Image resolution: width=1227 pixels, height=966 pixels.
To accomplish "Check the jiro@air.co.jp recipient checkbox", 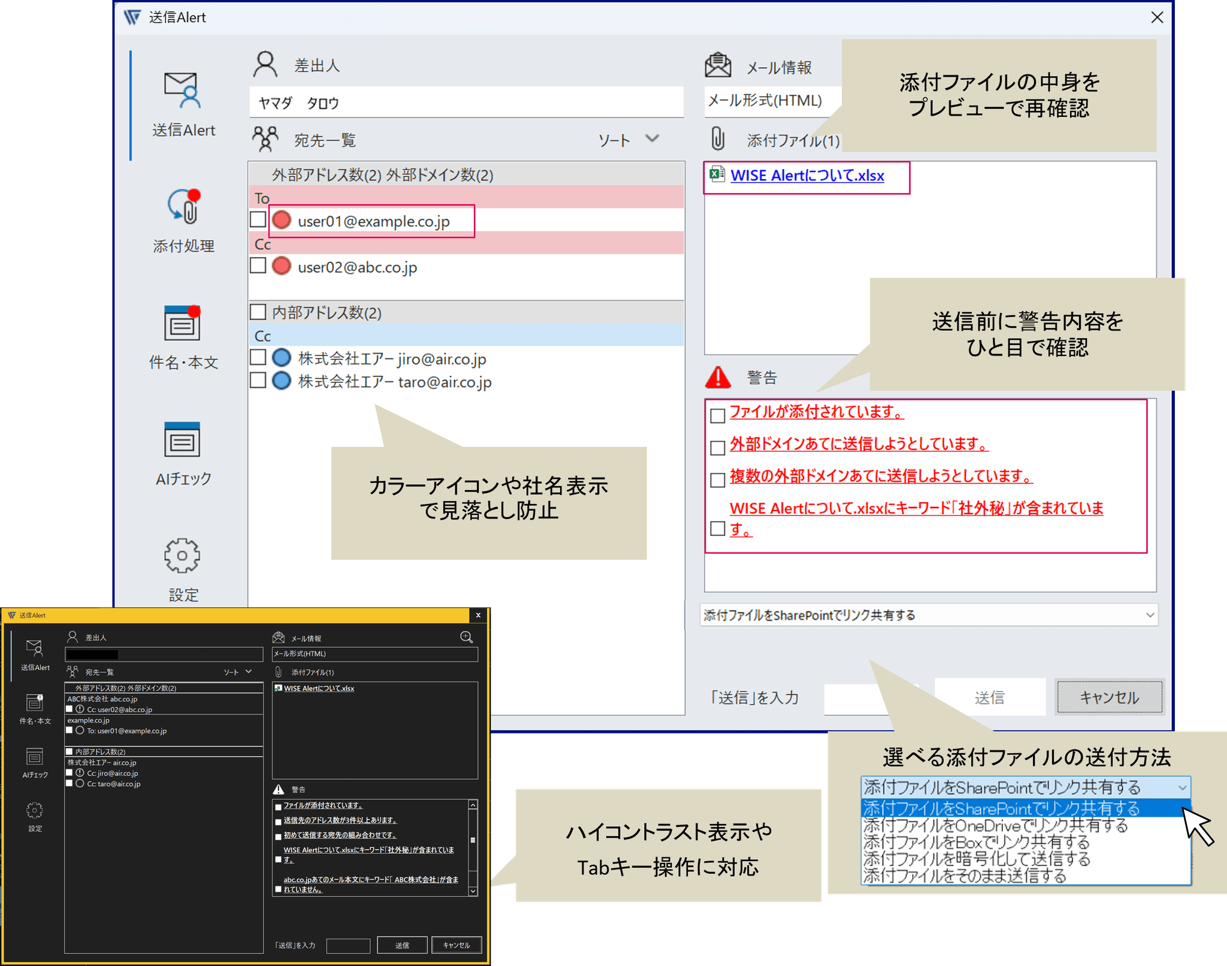I will pyautogui.click(x=258, y=357).
